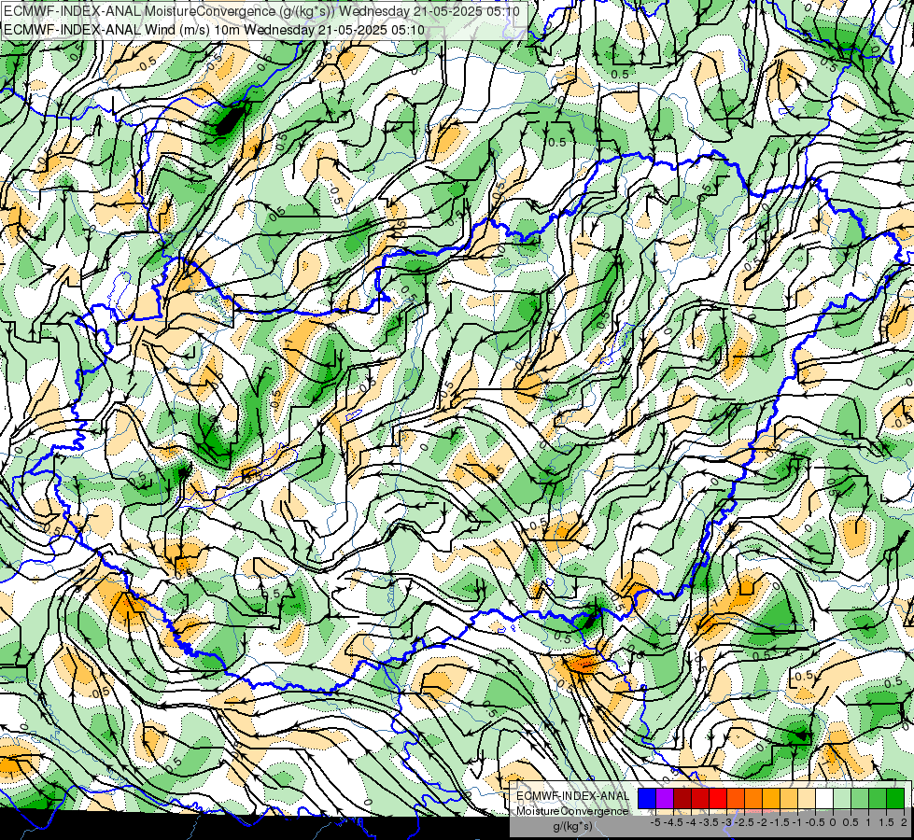Click the -1.5 legend scale value
The width and height of the screenshot is (914, 840).
point(780,822)
